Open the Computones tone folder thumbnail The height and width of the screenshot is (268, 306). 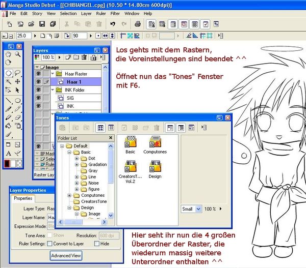click(x=155, y=144)
